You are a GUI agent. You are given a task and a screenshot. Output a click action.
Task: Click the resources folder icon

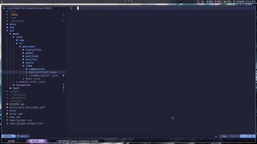(14, 85)
